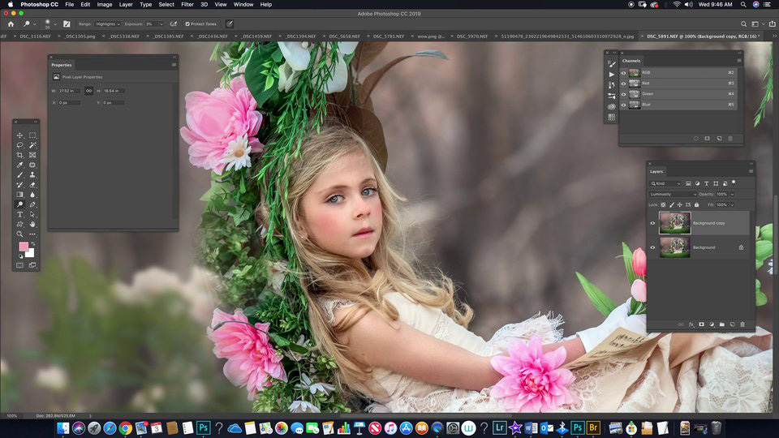Hide the Background layer
The height and width of the screenshot is (438, 779).
pyautogui.click(x=652, y=247)
